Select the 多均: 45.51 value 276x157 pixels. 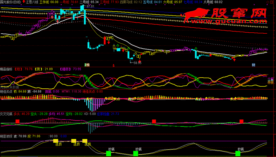point(56,114)
